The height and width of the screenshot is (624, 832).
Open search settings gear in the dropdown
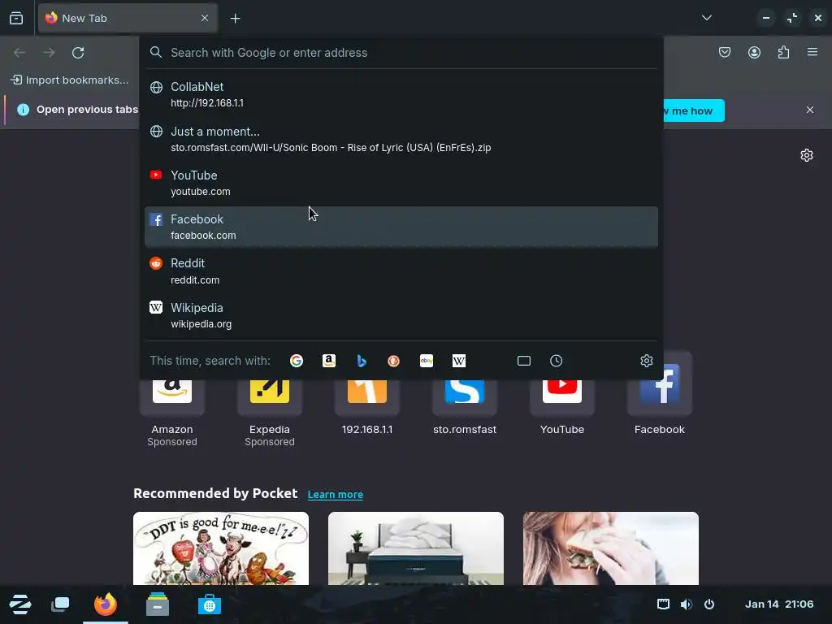coord(646,361)
